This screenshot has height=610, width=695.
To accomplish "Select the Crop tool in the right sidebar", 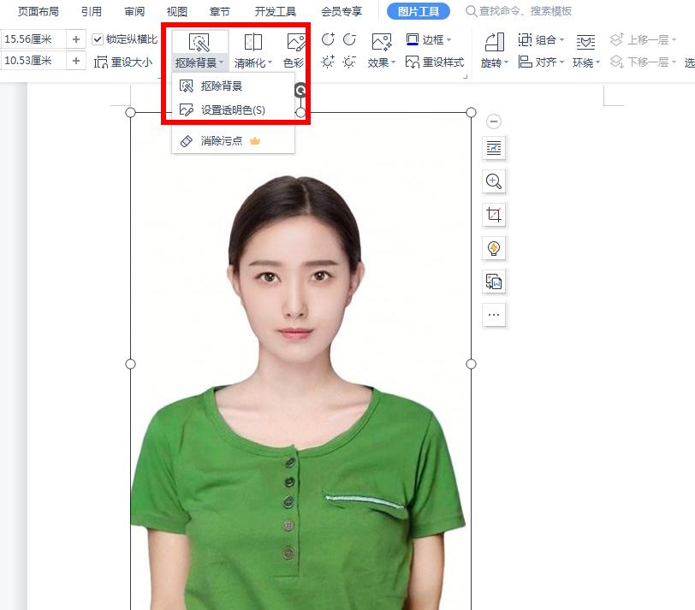I will (x=494, y=214).
